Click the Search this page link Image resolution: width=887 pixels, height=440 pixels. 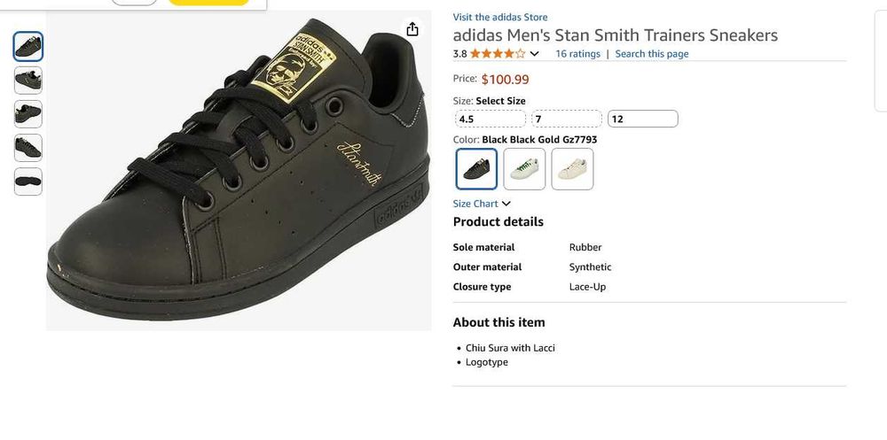(652, 54)
